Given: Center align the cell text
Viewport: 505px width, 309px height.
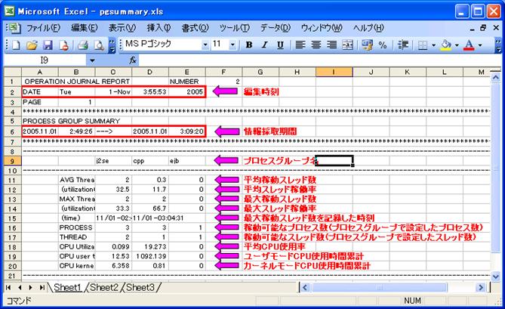Looking at the screenshot, I should click(x=316, y=45).
